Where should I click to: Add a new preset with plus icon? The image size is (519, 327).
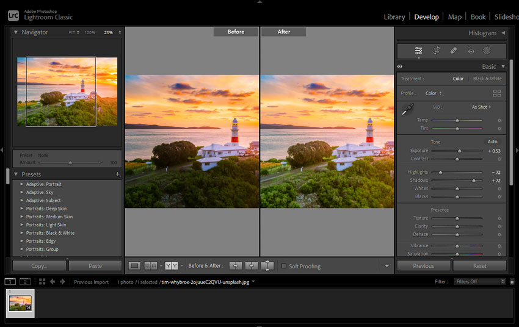pyautogui.click(x=117, y=174)
